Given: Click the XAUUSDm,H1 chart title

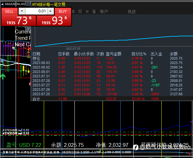Looking at the screenshot, I should pos(15,4).
